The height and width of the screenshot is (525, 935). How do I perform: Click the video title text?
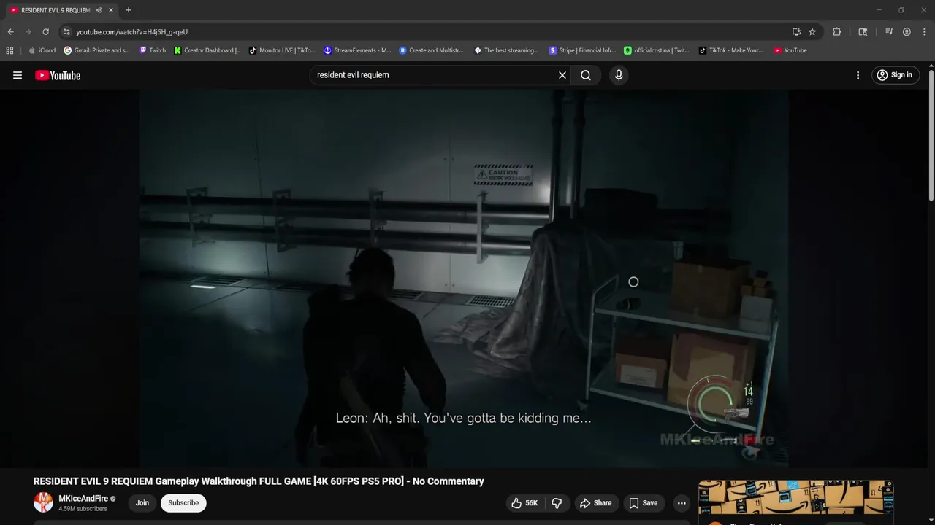click(259, 481)
